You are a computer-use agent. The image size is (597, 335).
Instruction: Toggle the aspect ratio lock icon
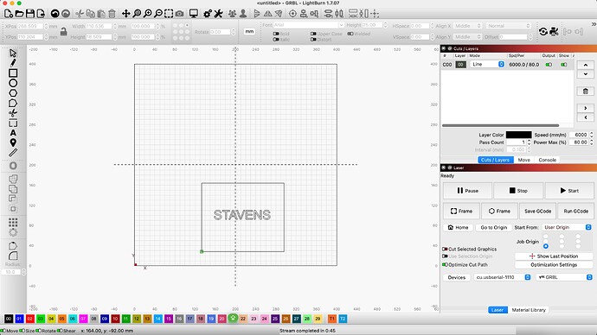(x=63, y=32)
